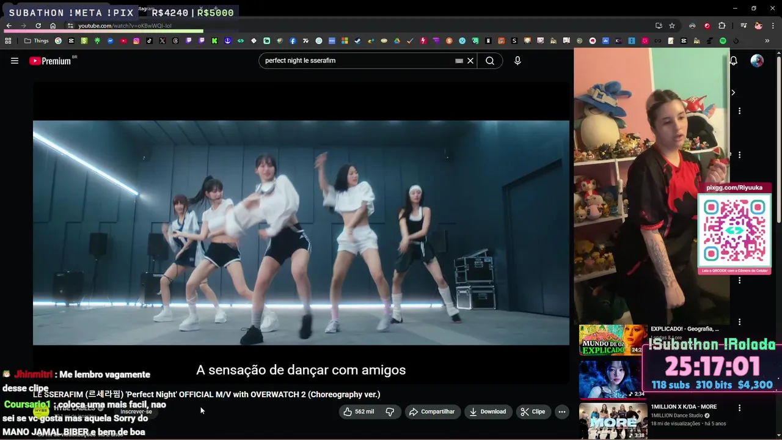Screen dimensions: 782x440
Task: Open the Spotify bookmark
Action: pyautogui.click(x=723, y=41)
